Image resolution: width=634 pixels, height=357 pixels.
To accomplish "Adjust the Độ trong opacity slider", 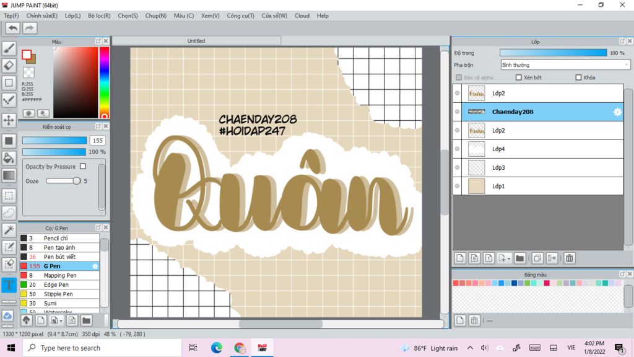I will pos(553,53).
